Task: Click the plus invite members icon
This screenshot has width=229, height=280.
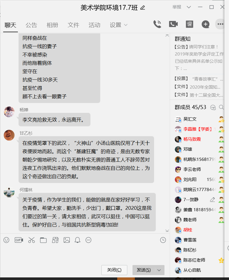Action: pyautogui.click(x=206, y=24)
